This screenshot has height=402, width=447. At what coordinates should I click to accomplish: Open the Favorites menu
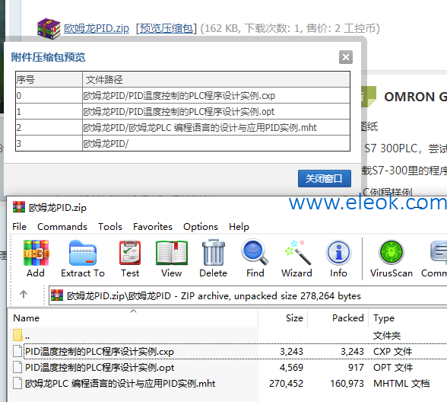point(153,227)
